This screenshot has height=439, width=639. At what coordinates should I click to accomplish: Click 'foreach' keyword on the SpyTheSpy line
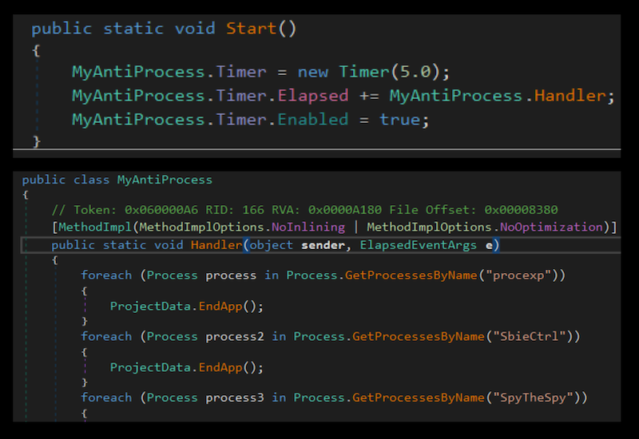pos(106,397)
